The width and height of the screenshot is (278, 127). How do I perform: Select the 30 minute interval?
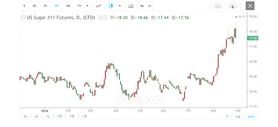point(34,6)
